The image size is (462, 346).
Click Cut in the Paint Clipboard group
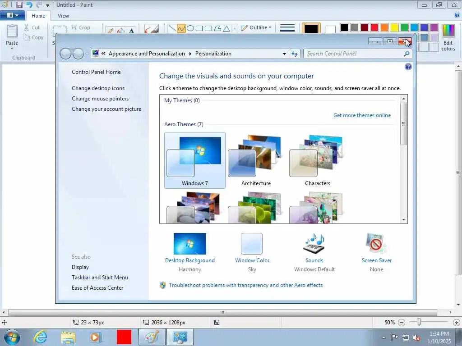[x=32, y=27]
